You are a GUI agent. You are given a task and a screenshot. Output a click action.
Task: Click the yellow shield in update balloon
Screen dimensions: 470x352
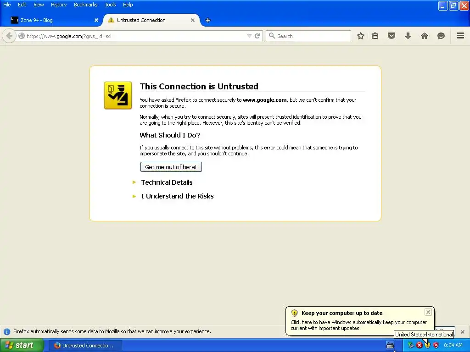(x=294, y=313)
